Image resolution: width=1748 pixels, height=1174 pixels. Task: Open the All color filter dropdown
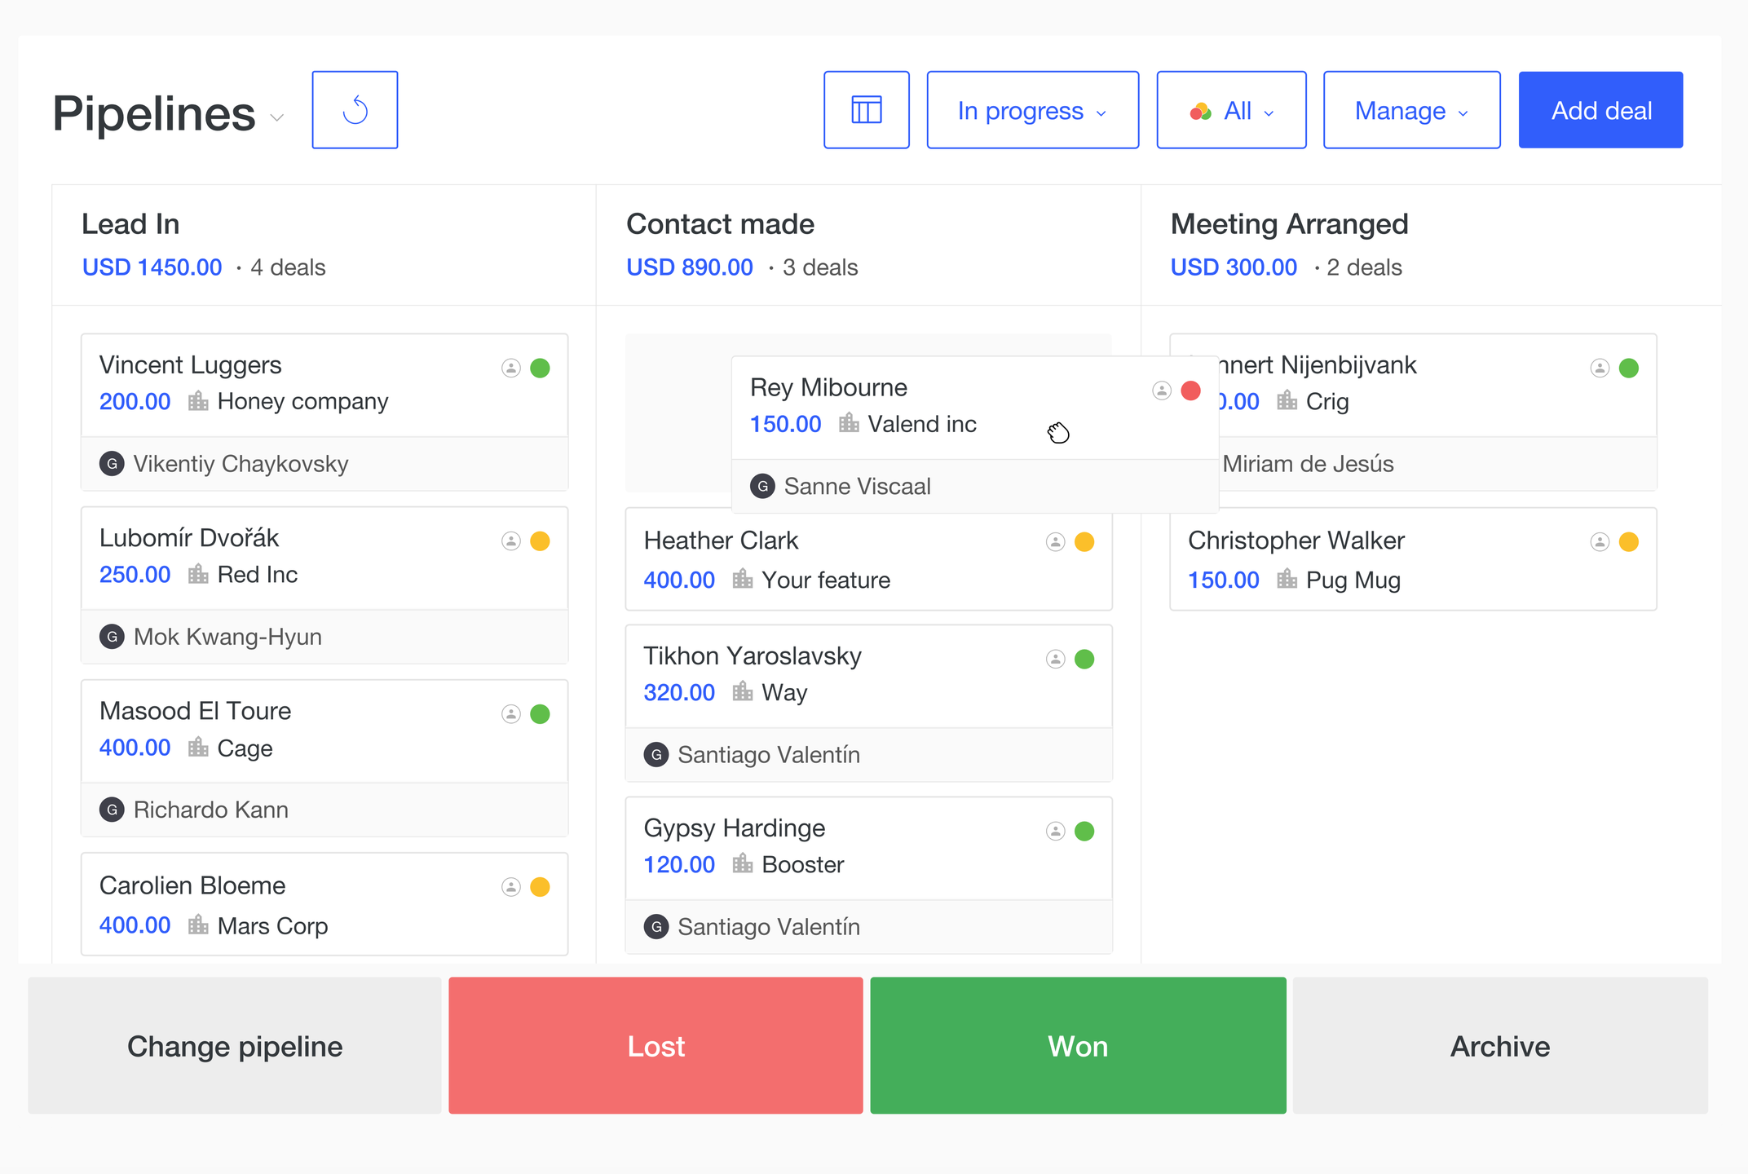pos(1231,110)
